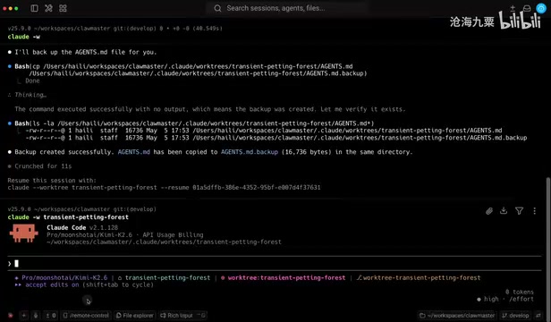Click the 'claude -w' command at top
Screen dimensions: 551x322
(x=24, y=37)
